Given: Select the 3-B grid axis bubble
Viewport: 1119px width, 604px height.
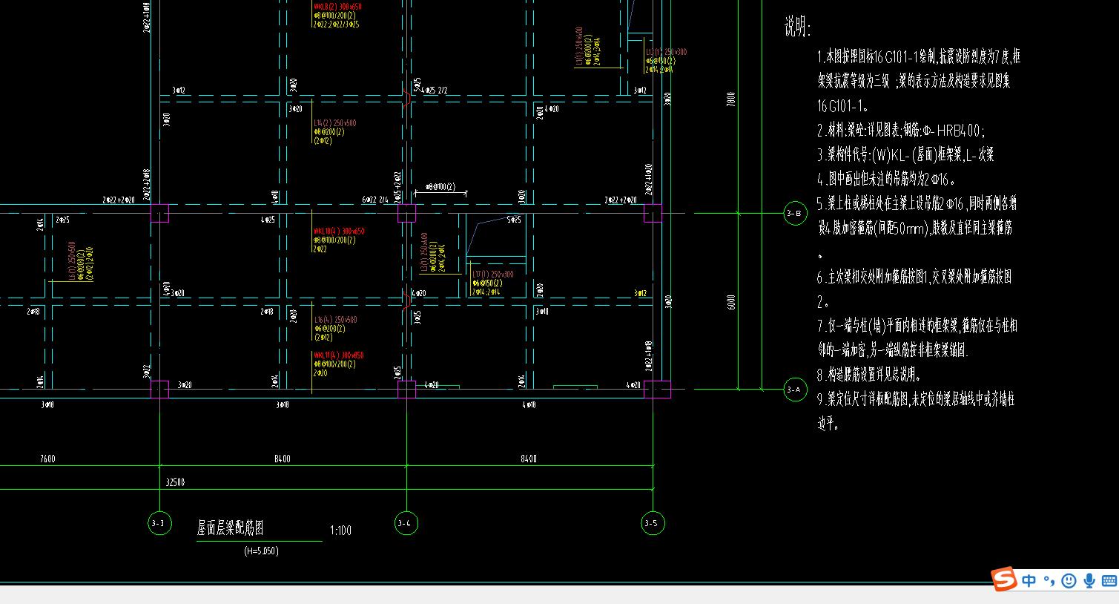Looking at the screenshot, I should tap(795, 214).
